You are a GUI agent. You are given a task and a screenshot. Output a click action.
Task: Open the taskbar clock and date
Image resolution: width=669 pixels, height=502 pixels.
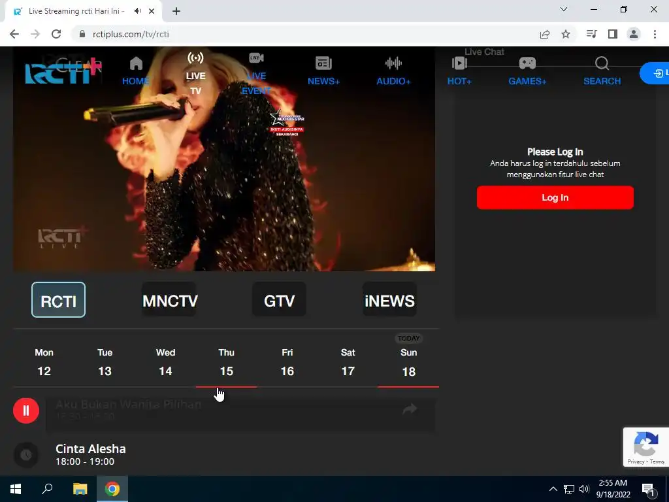tap(613, 489)
